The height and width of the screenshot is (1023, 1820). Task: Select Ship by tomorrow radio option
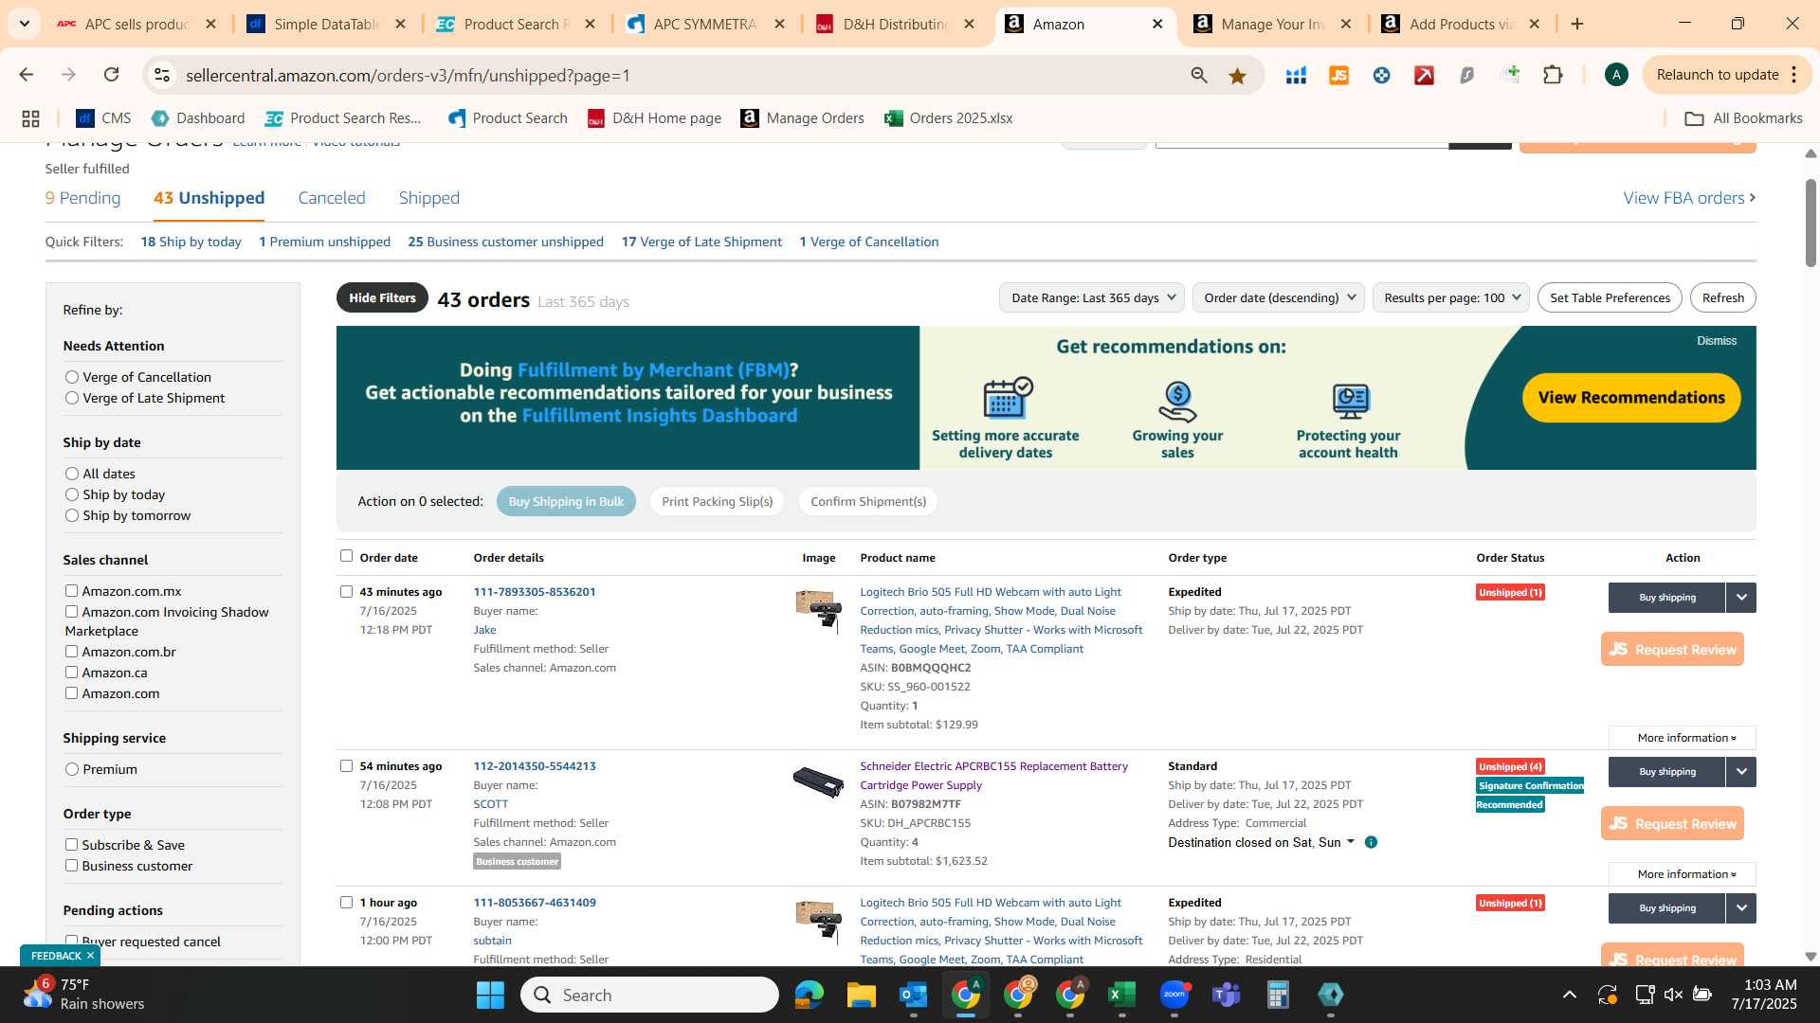[72, 515]
